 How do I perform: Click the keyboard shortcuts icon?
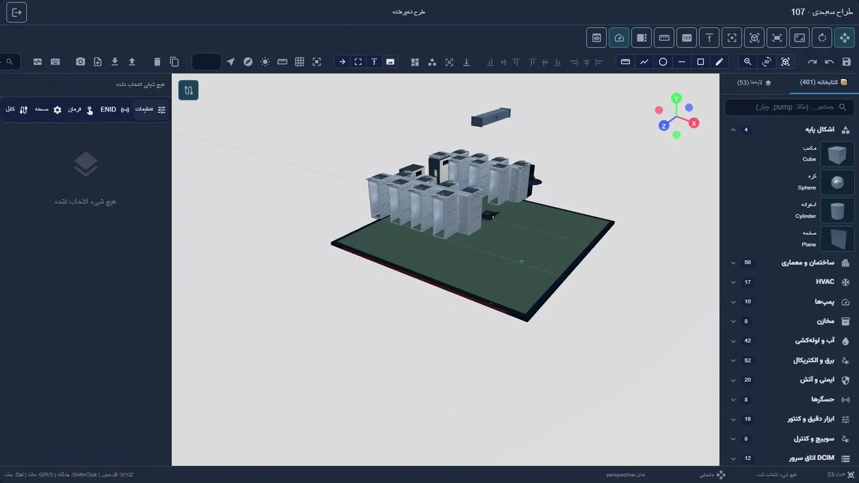[55, 62]
